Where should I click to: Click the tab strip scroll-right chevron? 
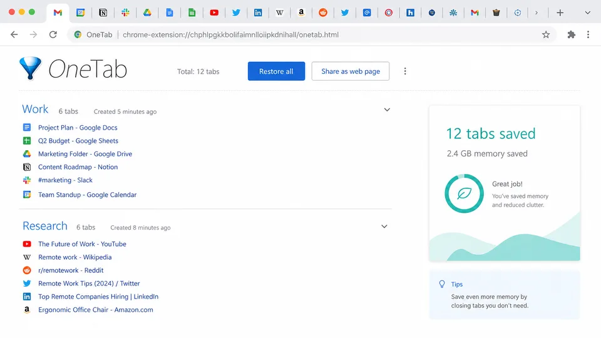537,13
